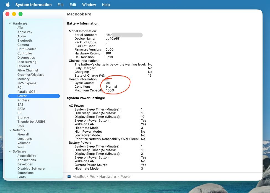Screen dimensions: 270x193
Task: Click the Hardware category label
Action: [x=20, y=23]
